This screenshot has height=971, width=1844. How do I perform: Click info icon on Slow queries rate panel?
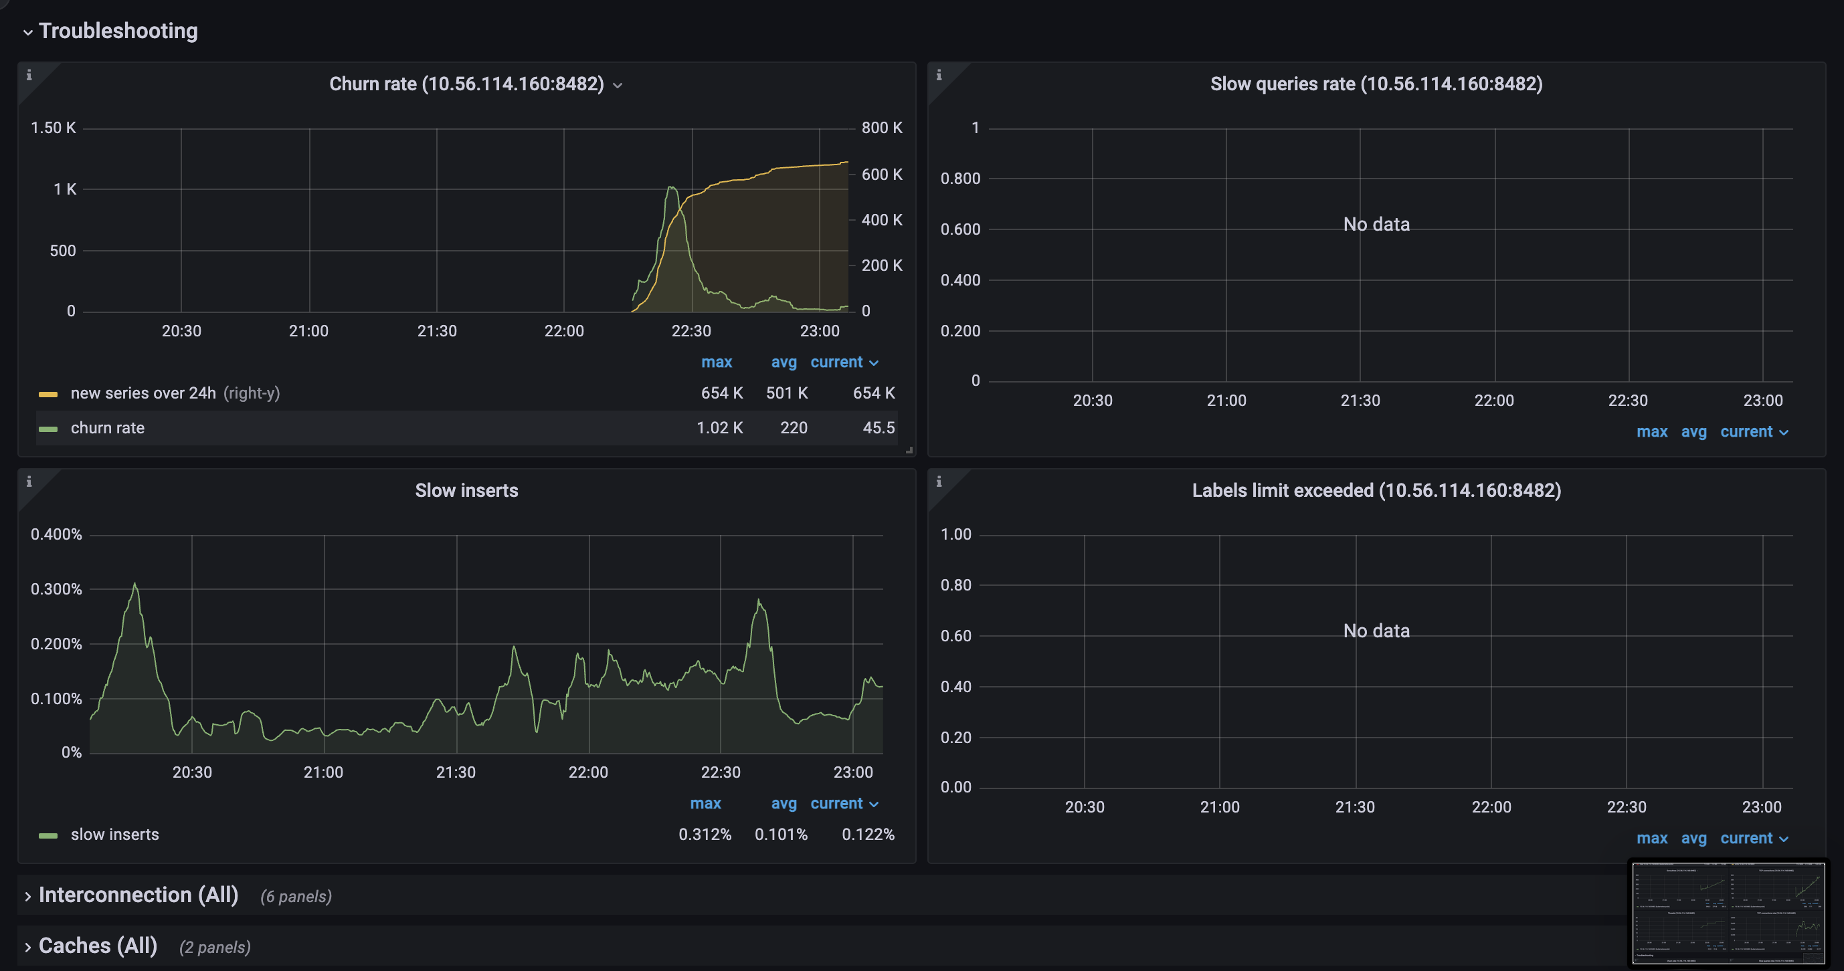point(939,74)
